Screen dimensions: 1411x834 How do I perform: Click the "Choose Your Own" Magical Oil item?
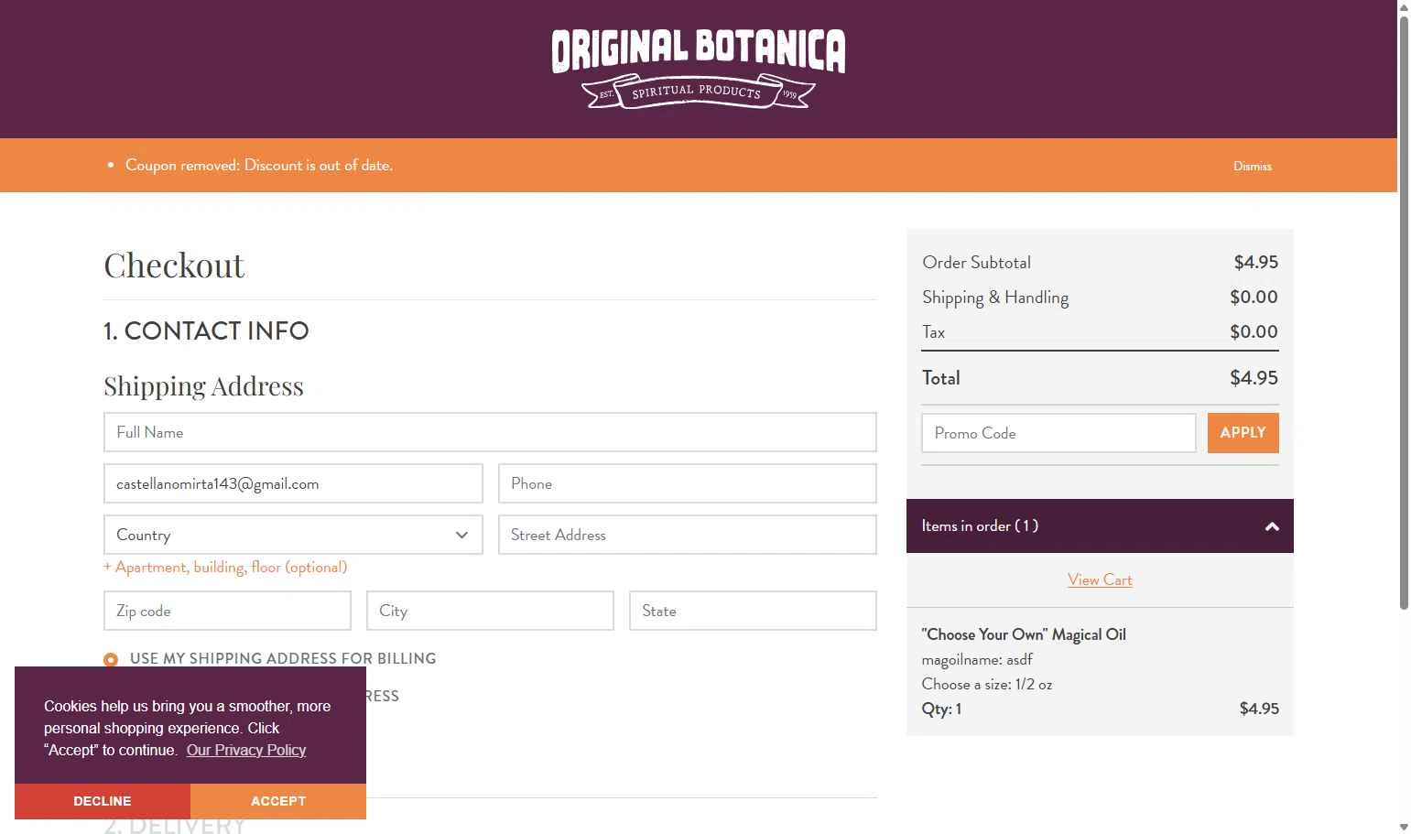1024,634
